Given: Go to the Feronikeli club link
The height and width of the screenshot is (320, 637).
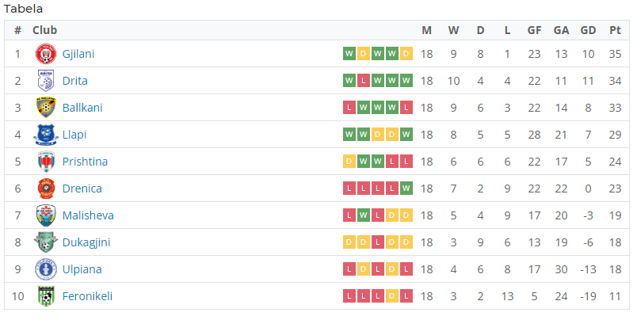Looking at the screenshot, I should [x=87, y=296].
